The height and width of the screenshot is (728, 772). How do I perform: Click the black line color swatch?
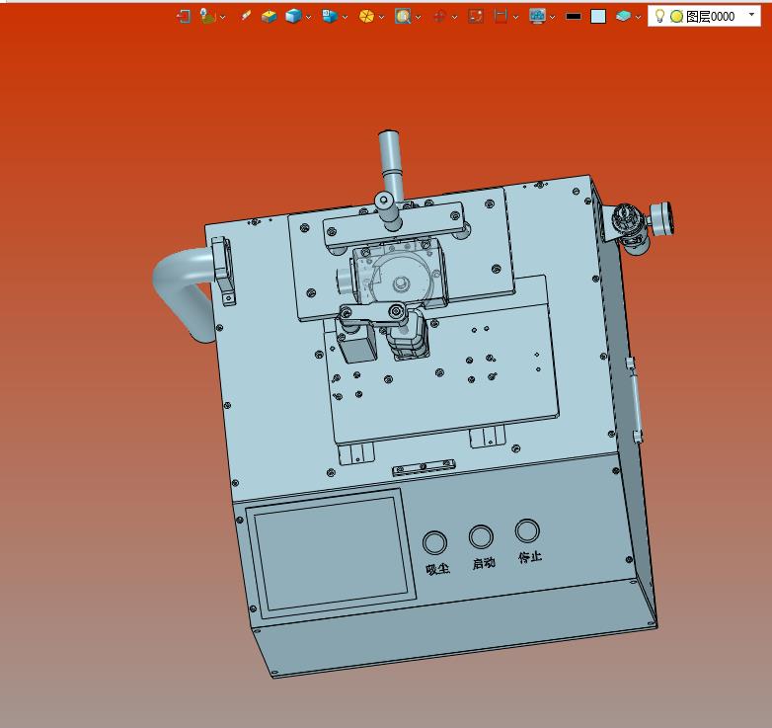tap(574, 16)
